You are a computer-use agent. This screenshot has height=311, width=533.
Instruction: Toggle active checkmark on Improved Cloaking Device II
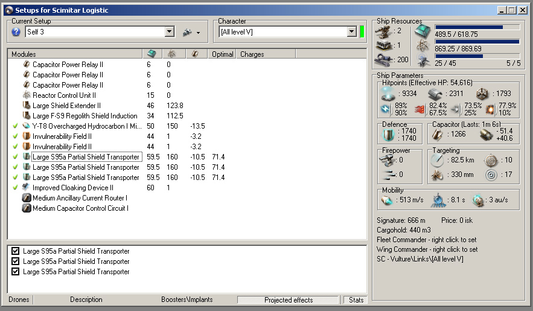point(14,188)
